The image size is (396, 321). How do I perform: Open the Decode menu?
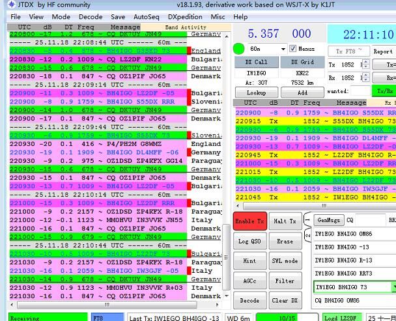[91, 17]
